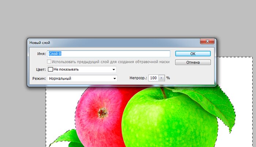
Task: Click the Имя layer name field
Action: 109,54
